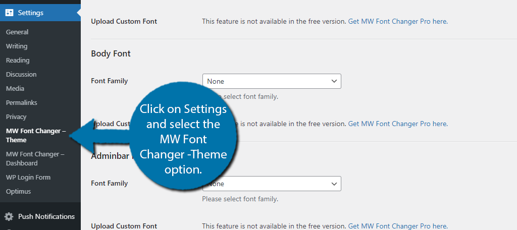Select MW Font Changer – Theme
Screen dimensions: 517x230
click(x=36, y=136)
